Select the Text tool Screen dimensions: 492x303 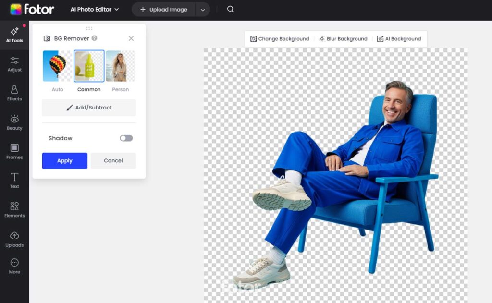coord(14,181)
